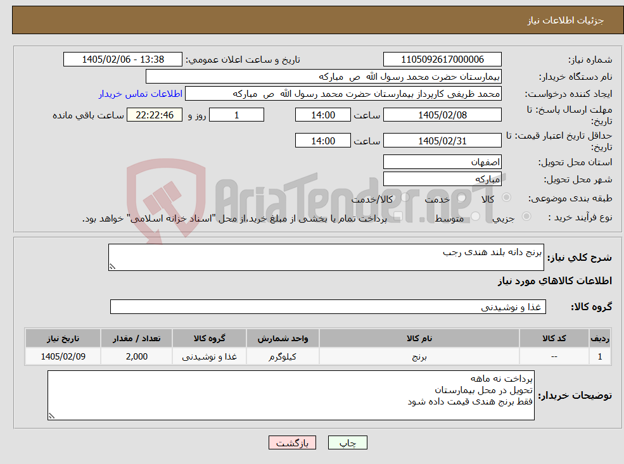Click the buyer organization name field
Screen dimensions: 624x464
[x=324, y=77]
